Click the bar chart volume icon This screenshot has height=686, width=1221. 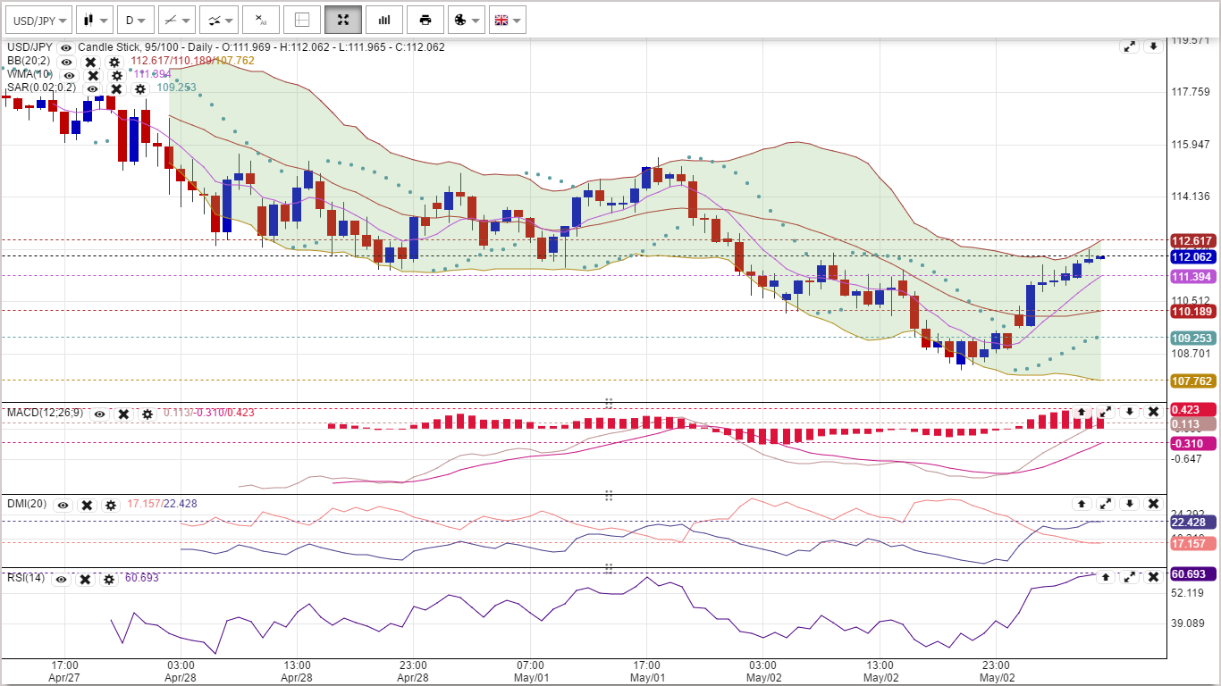[x=384, y=19]
